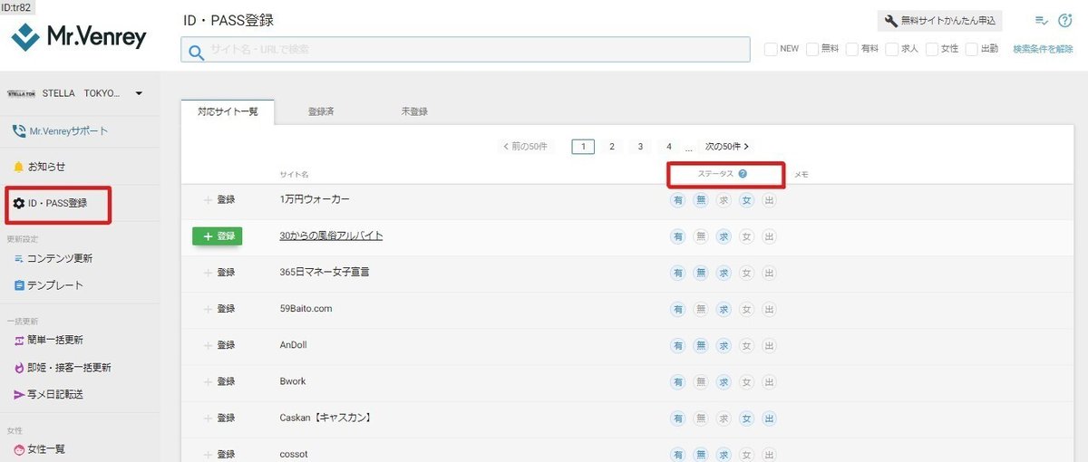Click green 登録 button for 30からの風俗アルバイト
This screenshot has height=462, width=1088.
click(218, 236)
